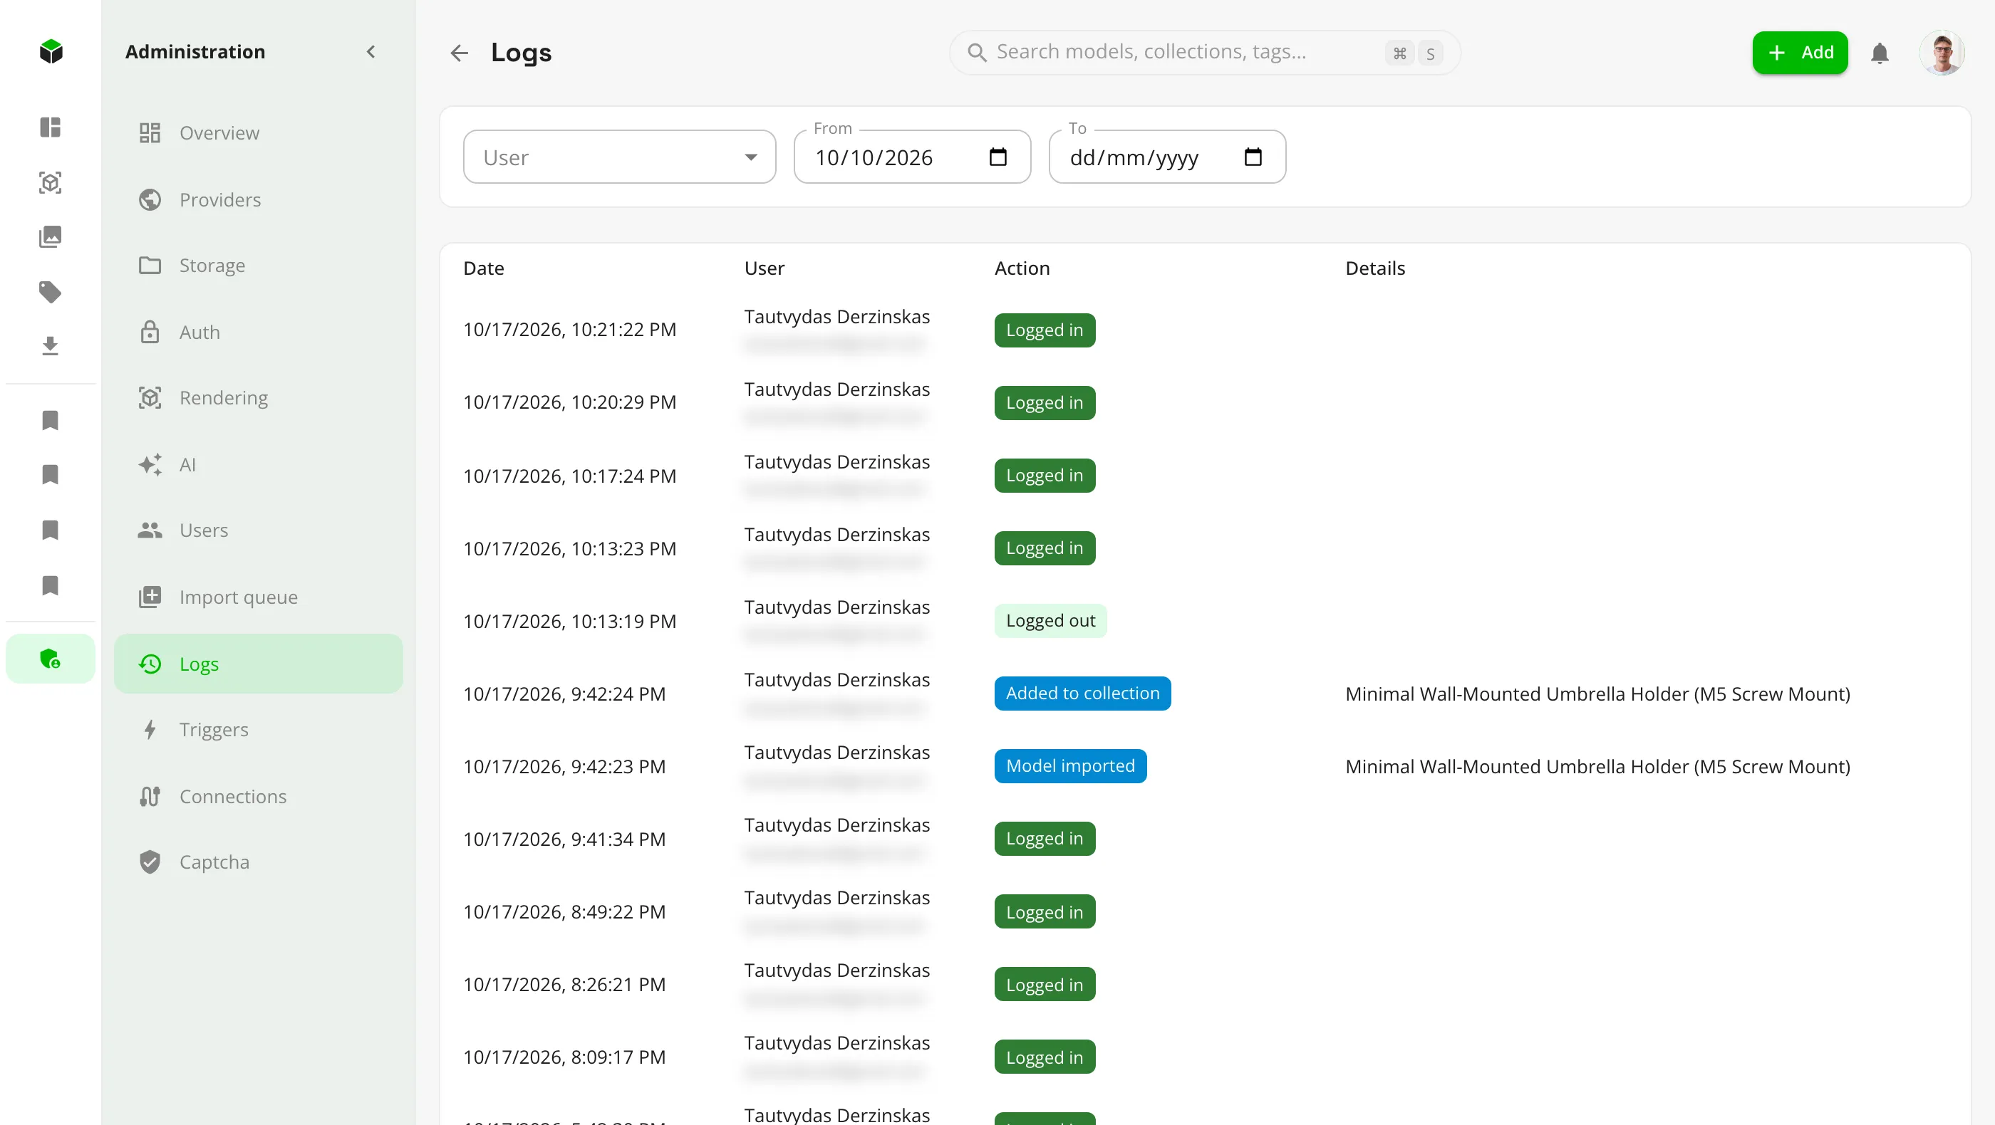
Task: Click the green cube app logo
Action: tap(51, 52)
